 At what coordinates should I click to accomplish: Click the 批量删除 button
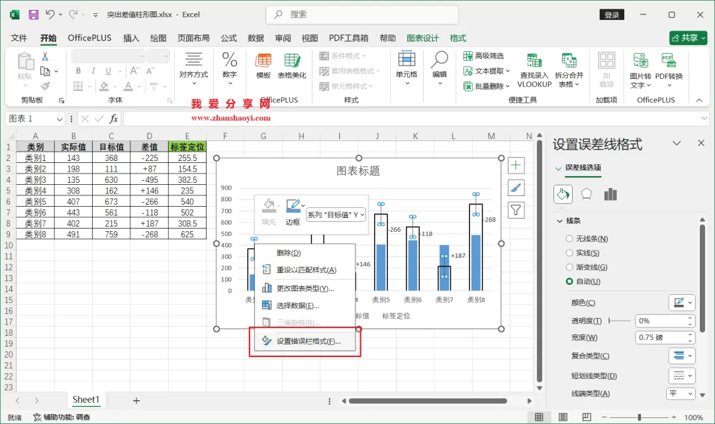pyautogui.click(x=486, y=86)
